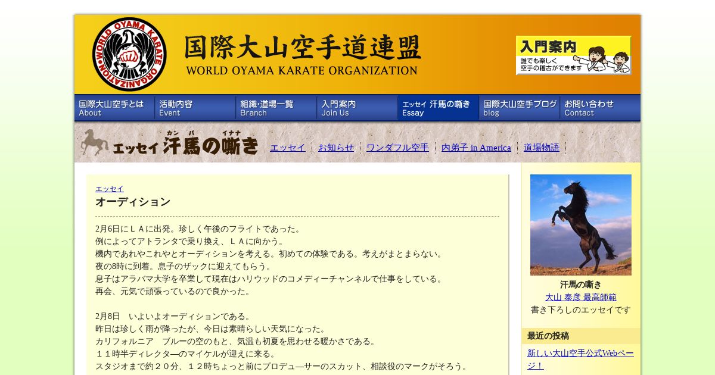
Task: Open エッセイ 汗馬の嘶き Essay tab
Action: [x=439, y=108]
